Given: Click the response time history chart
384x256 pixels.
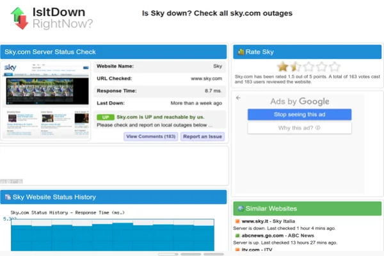Looking at the screenshot, I should 113,235.
